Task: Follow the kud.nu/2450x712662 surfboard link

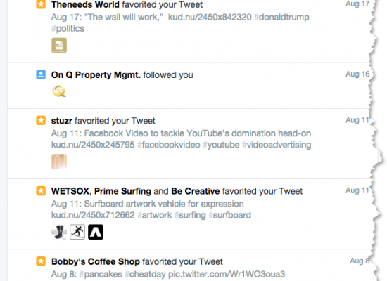Action: click(x=93, y=215)
